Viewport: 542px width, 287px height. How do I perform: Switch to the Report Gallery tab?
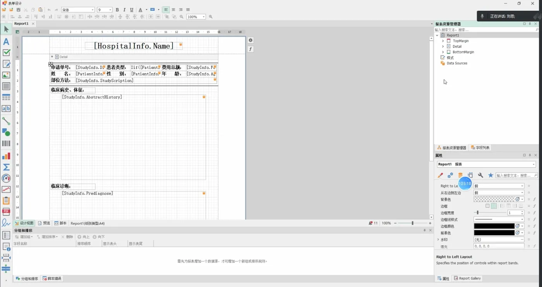467,278
